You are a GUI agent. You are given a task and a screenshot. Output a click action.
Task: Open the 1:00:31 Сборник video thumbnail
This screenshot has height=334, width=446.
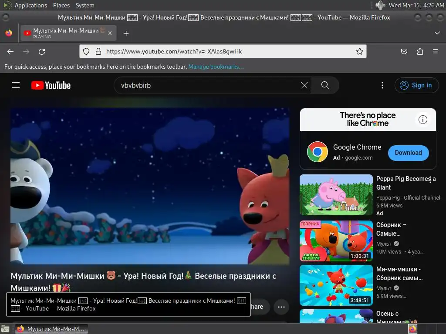[336, 241]
